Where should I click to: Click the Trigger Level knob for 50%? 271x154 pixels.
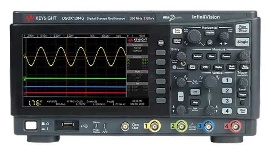coord(243,82)
